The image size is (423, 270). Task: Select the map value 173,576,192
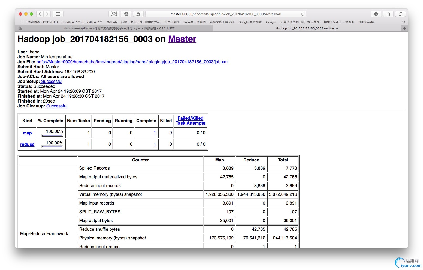click(x=221, y=238)
